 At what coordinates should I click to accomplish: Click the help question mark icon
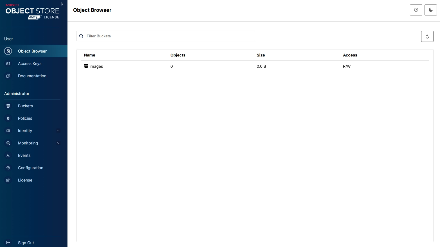coord(416,10)
